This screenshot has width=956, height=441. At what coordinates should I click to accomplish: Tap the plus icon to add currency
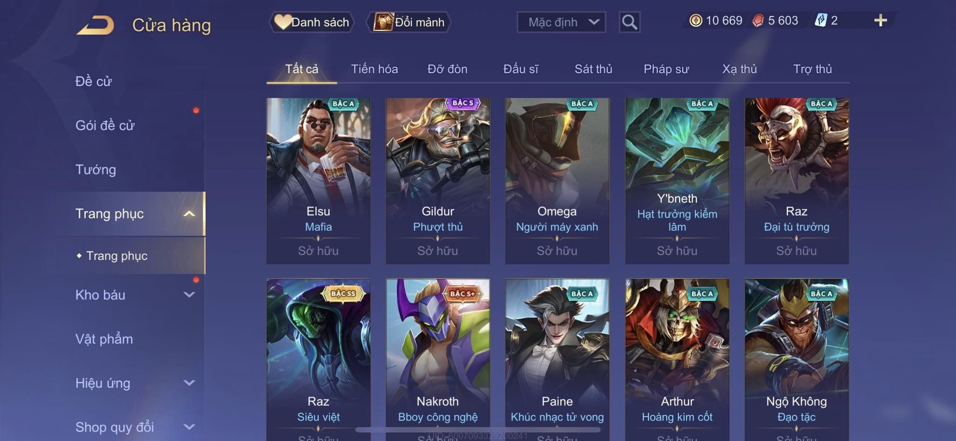tap(880, 21)
